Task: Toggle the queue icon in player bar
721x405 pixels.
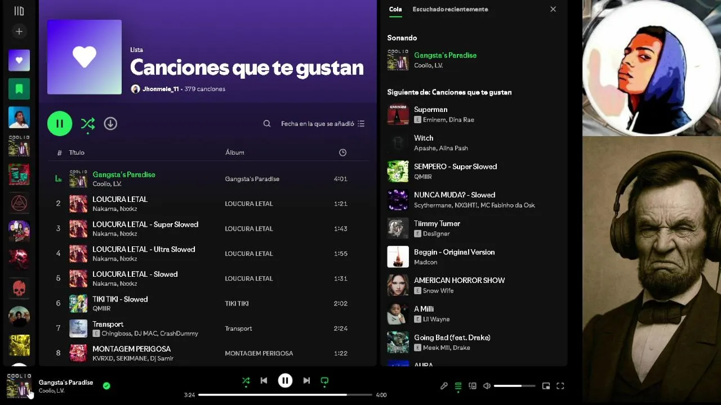Action: click(x=458, y=386)
